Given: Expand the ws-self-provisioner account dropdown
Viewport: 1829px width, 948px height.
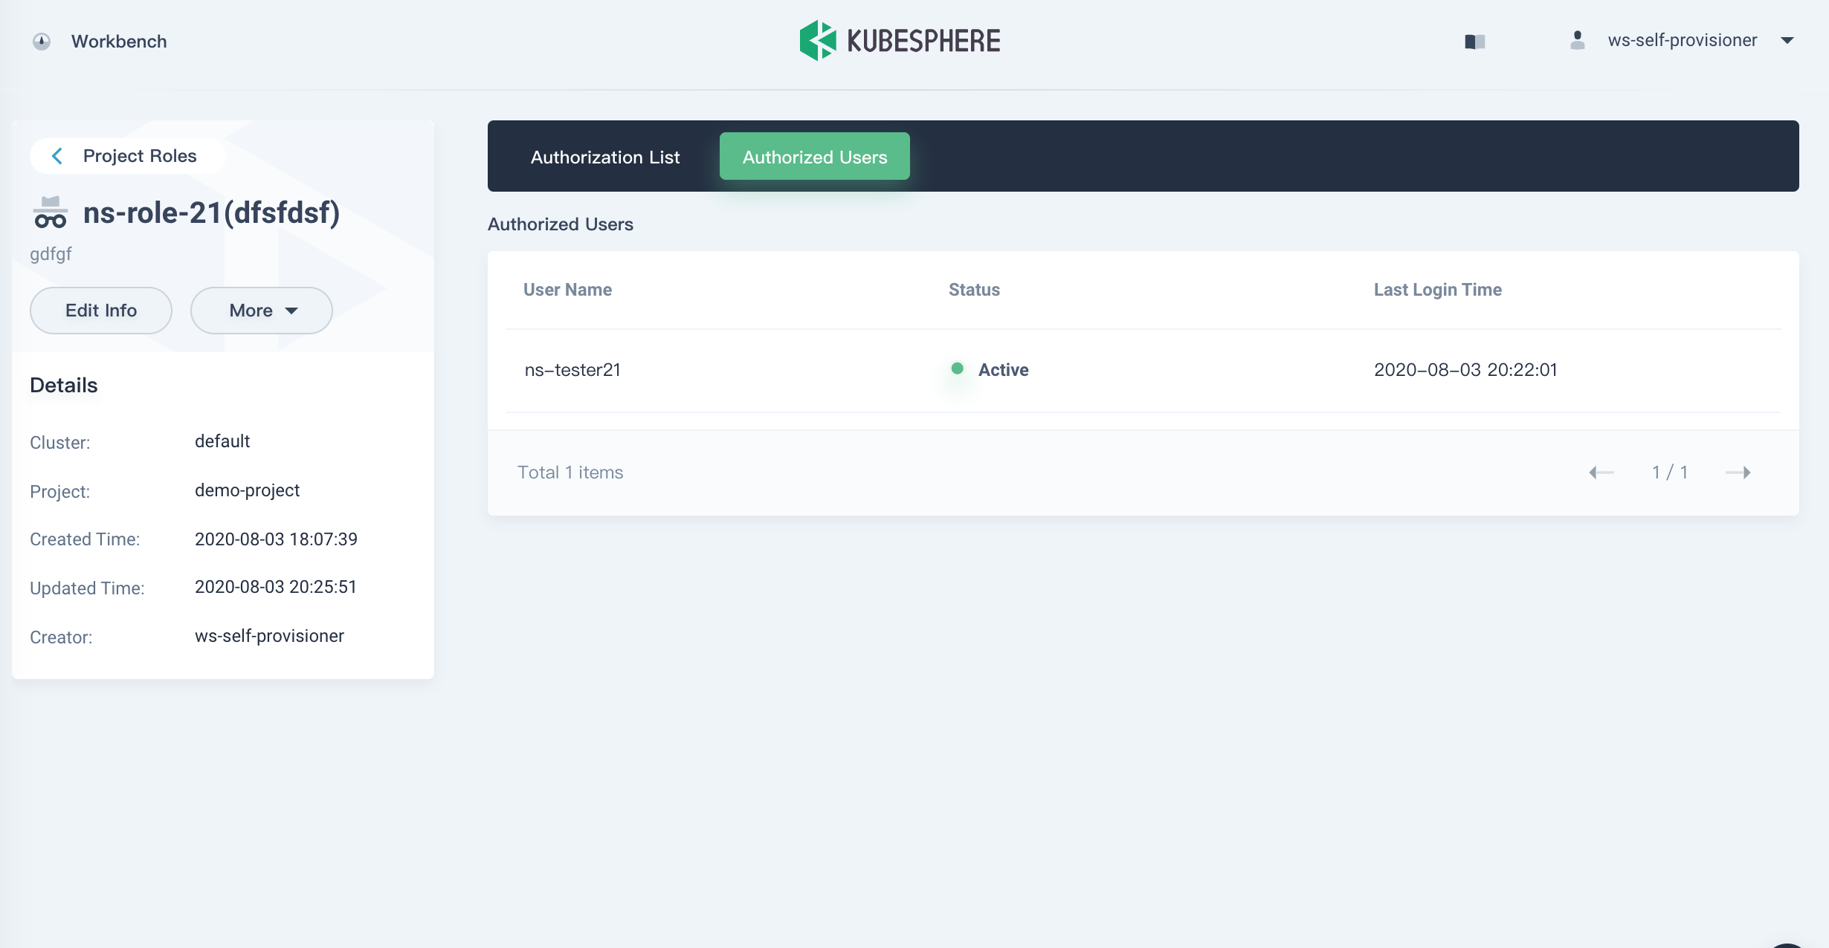Looking at the screenshot, I should pyautogui.click(x=1787, y=41).
